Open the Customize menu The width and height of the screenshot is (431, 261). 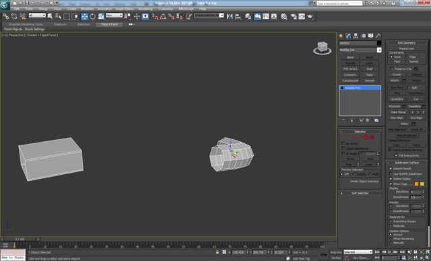tap(166, 9)
